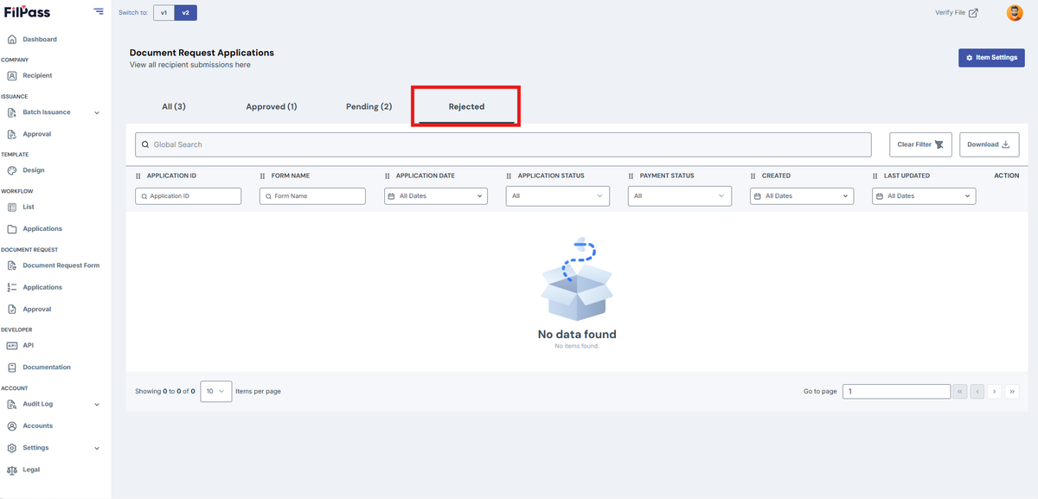Switch to version v1
This screenshot has width=1038, height=499.
coord(163,13)
